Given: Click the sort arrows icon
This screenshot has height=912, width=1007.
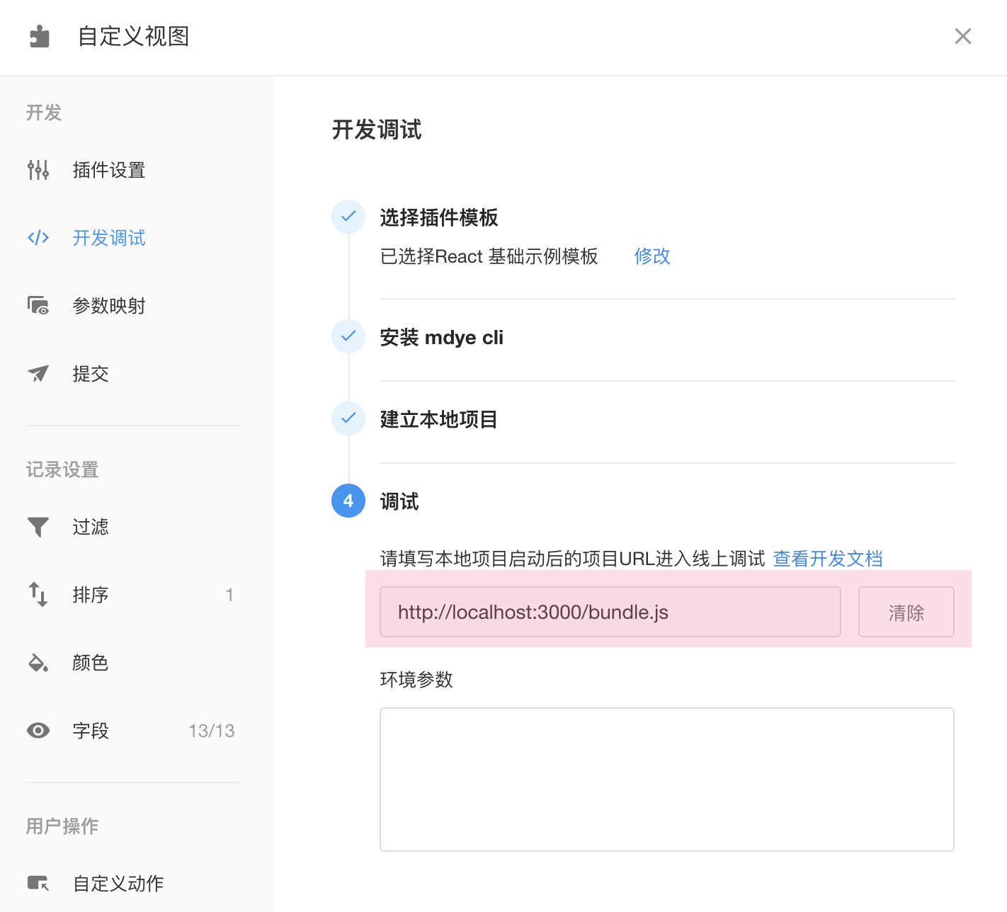Looking at the screenshot, I should (38, 595).
